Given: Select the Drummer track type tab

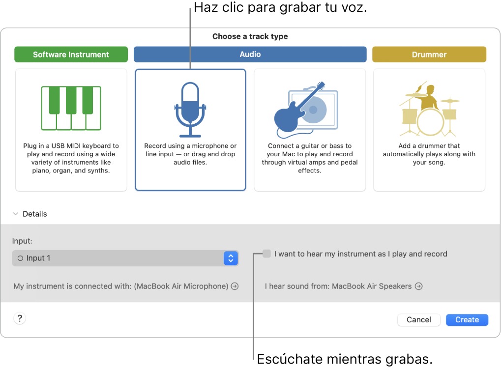Looking at the screenshot, I should pos(429,54).
